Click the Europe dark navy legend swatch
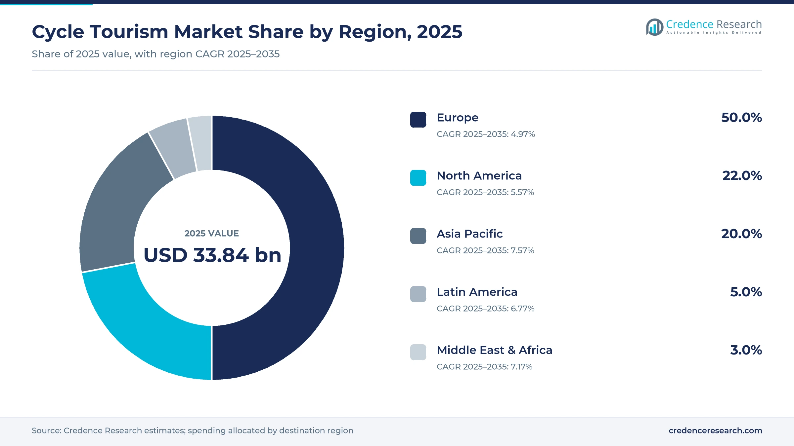 (418, 120)
